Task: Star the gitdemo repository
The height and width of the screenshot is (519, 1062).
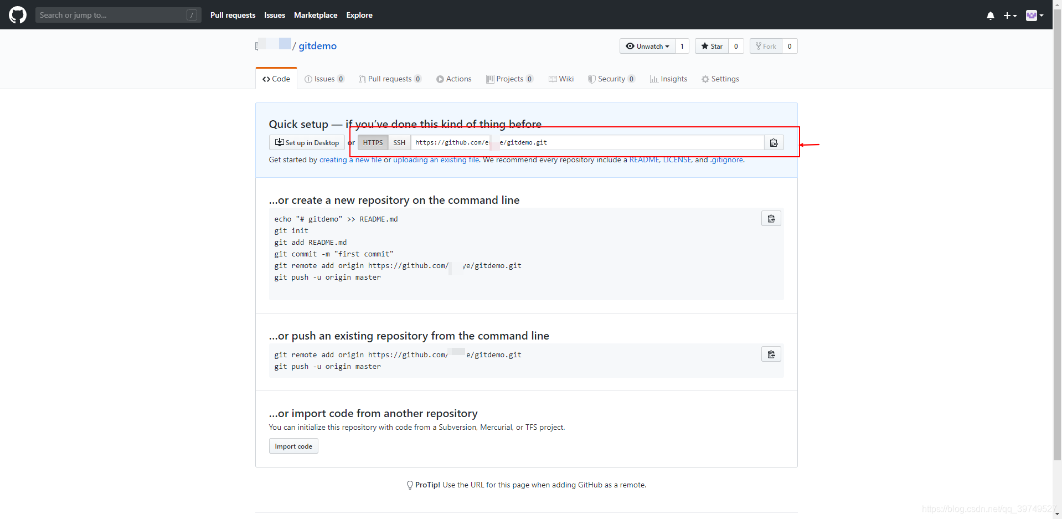Action: (712, 46)
